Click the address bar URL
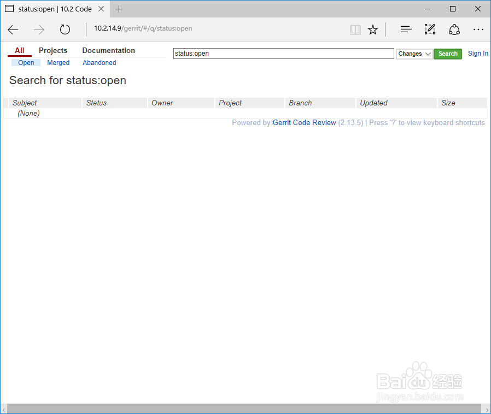The image size is (491, 414). point(143,28)
